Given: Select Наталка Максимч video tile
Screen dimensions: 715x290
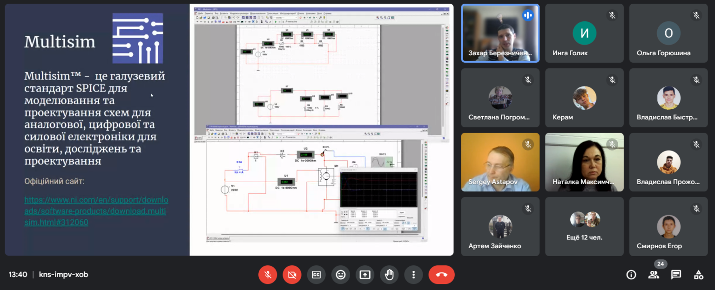Looking at the screenshot, I should click(584, 162).
